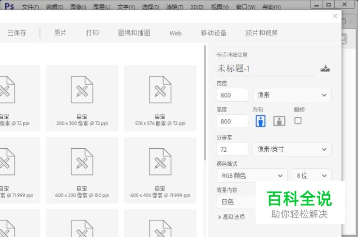
Task: Expand the 高级选项 advanced options
Action: pos(231,217)
